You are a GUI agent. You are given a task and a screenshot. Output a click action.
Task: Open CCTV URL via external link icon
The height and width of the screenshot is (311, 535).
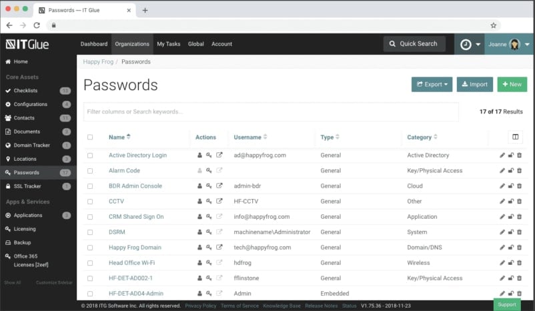point(219,201)
